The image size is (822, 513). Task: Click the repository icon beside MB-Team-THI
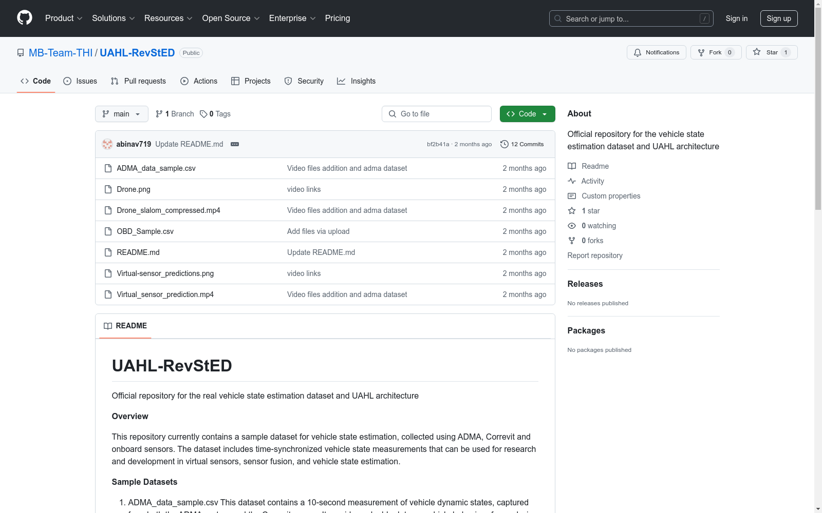point(21,53)
